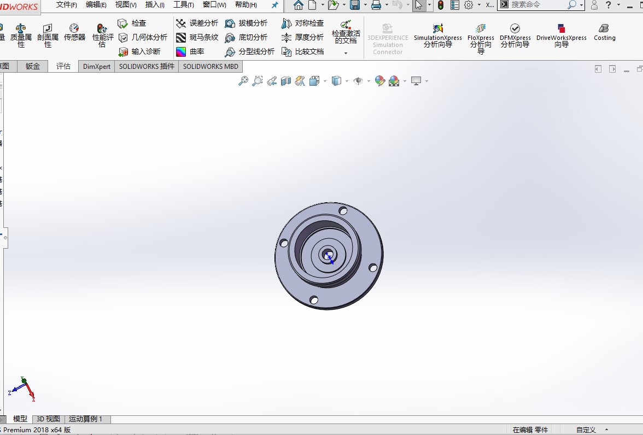This screenshot has width=643, height=435.
Task: Click the 传感器 sensor tool
Action: [x=74, y=32]
